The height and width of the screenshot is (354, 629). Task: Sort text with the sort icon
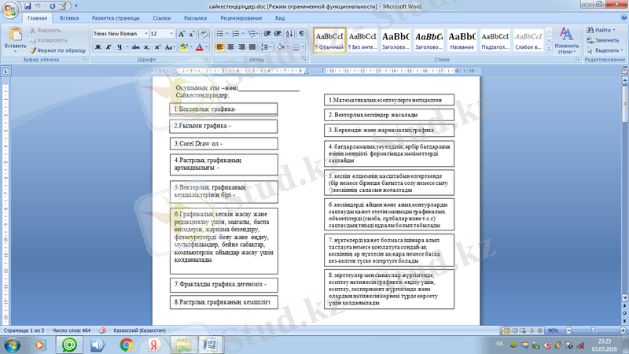pos(289,34)
